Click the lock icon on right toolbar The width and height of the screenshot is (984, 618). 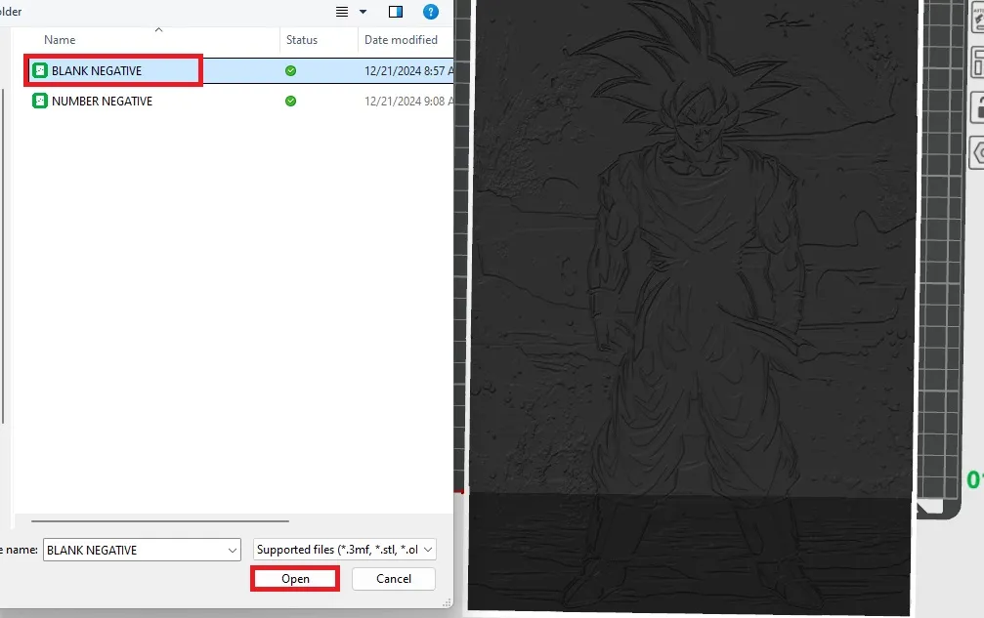point(977,107)
